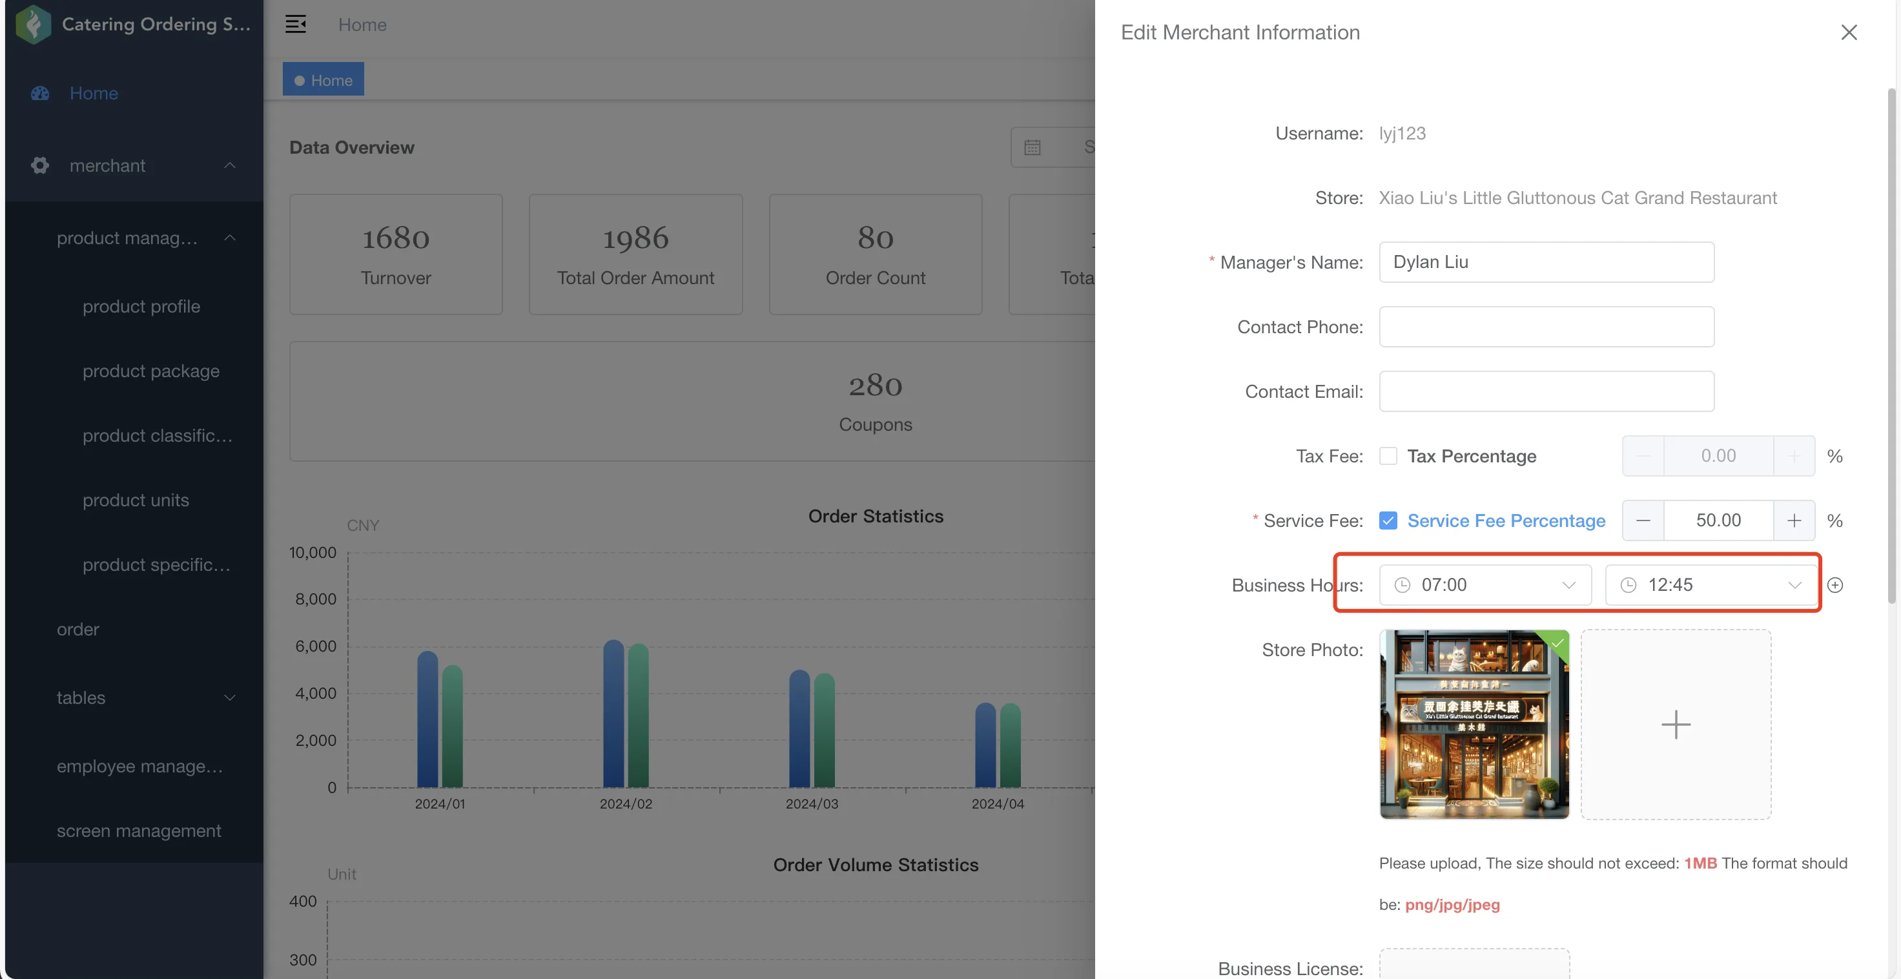
Task: Click the Data Overview heading
Action: point(351,147)
